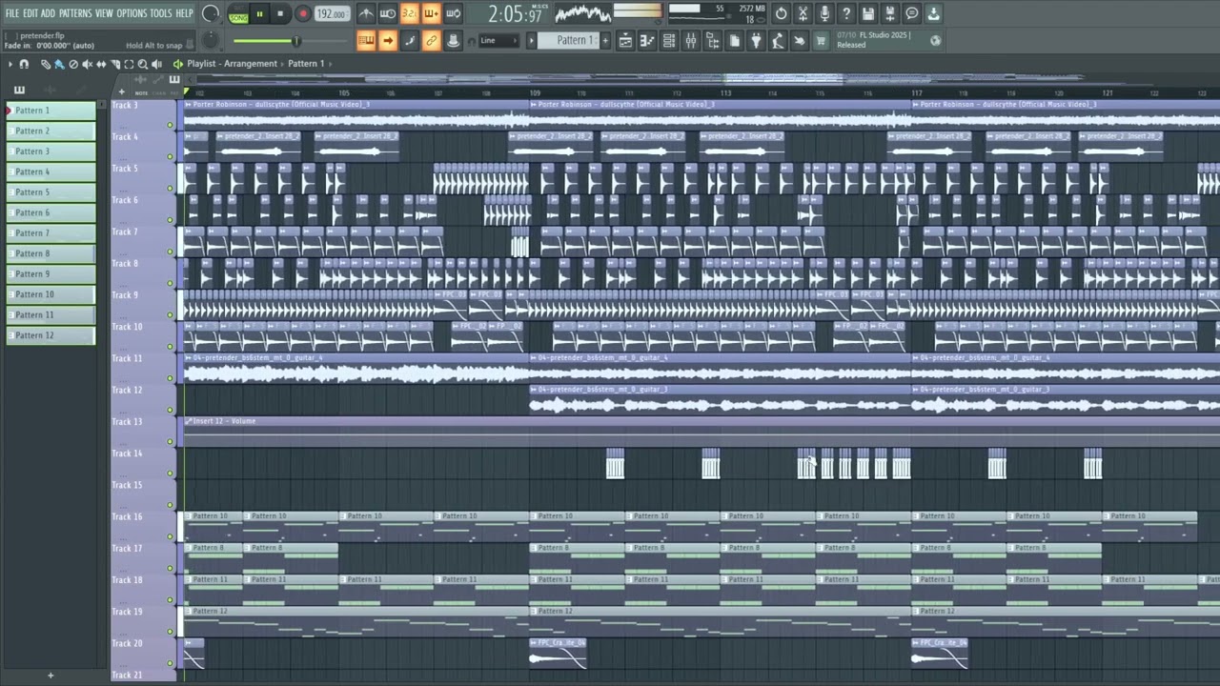Select the paint brush tool
The width and height of the screenshot is (1220, 686).
coord(59,64)
